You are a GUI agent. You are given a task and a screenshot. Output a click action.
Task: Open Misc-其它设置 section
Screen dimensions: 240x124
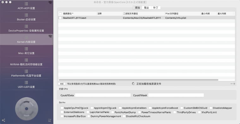click(x=26, y=53)
